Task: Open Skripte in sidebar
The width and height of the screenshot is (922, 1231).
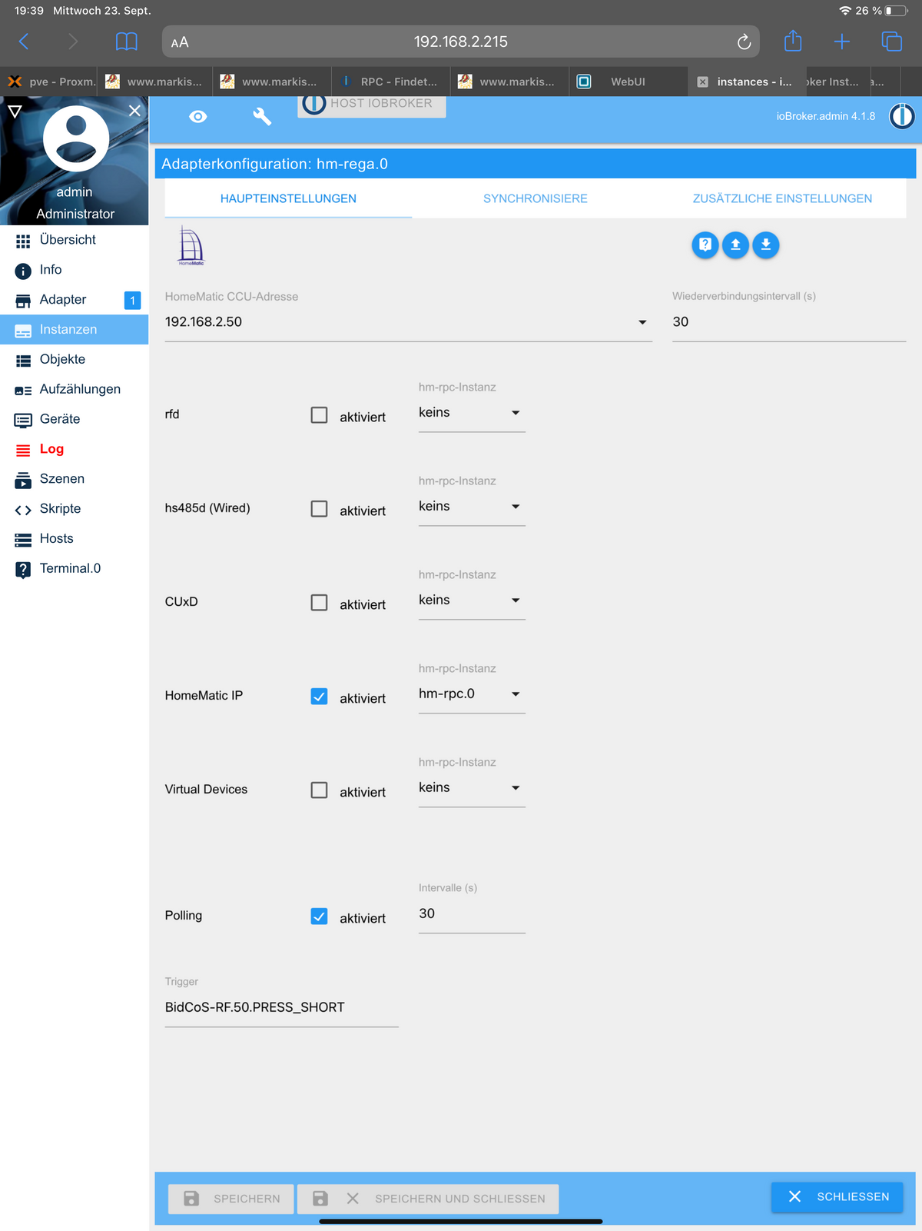Action: (75, 509)
